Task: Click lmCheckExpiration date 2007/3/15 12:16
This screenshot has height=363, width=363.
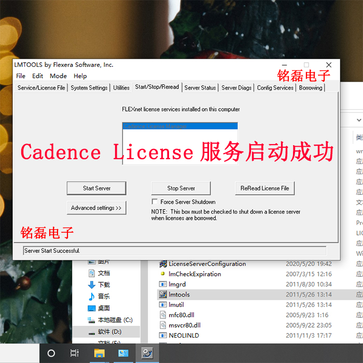Action: pyautogui.click(x=309, y=274)
